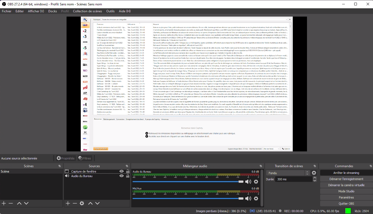Image resolution: width=373 pixels, height=214 pixels.
Task: Click the Durée 300 ms field
Action: coord(294,179)
